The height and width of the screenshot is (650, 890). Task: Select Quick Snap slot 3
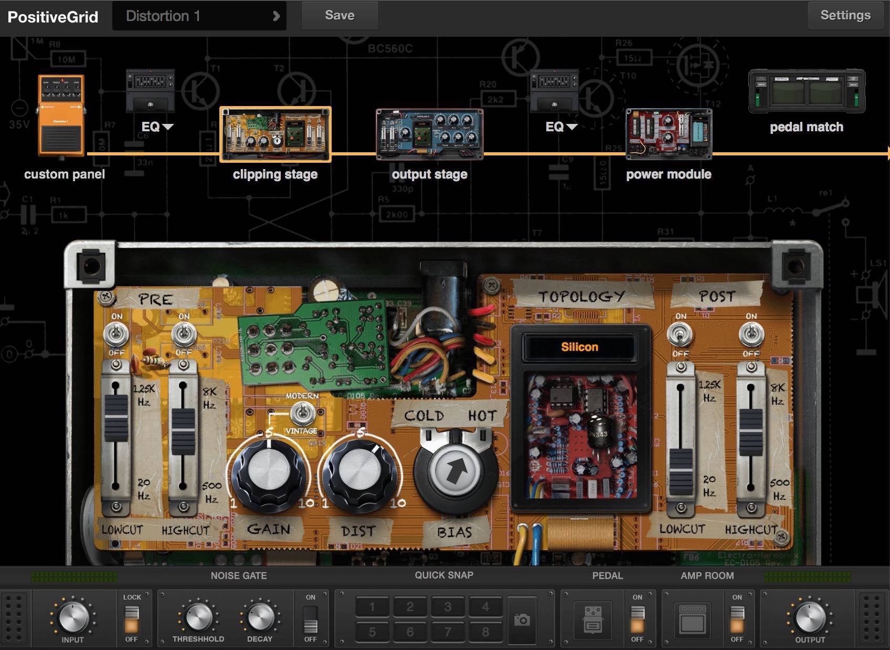pyautogui.click(x=448, y=607)
